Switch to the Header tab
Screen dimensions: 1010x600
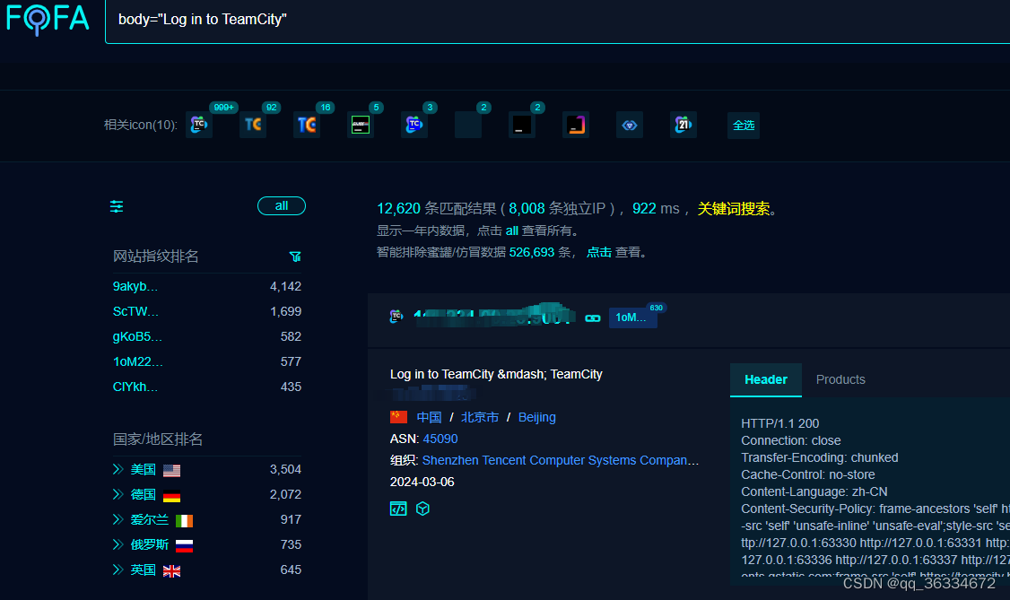pos(766,380)
